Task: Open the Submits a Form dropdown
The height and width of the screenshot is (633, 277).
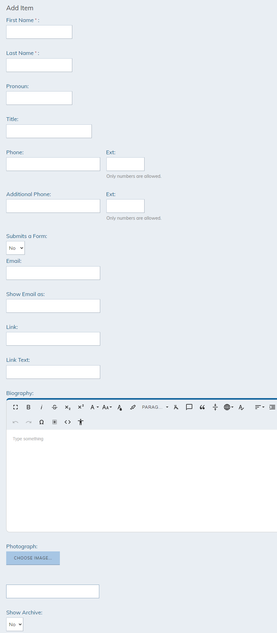Action: [x=16, y=248]
